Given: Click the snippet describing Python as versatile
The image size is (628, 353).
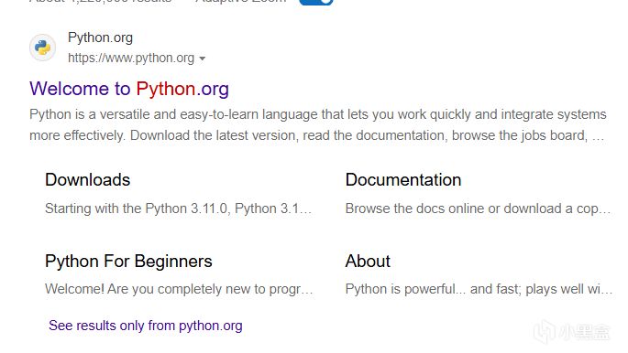Looking at the screenshot, I should 317,125.
